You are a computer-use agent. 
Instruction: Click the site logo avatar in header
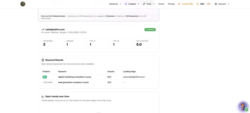23,4
